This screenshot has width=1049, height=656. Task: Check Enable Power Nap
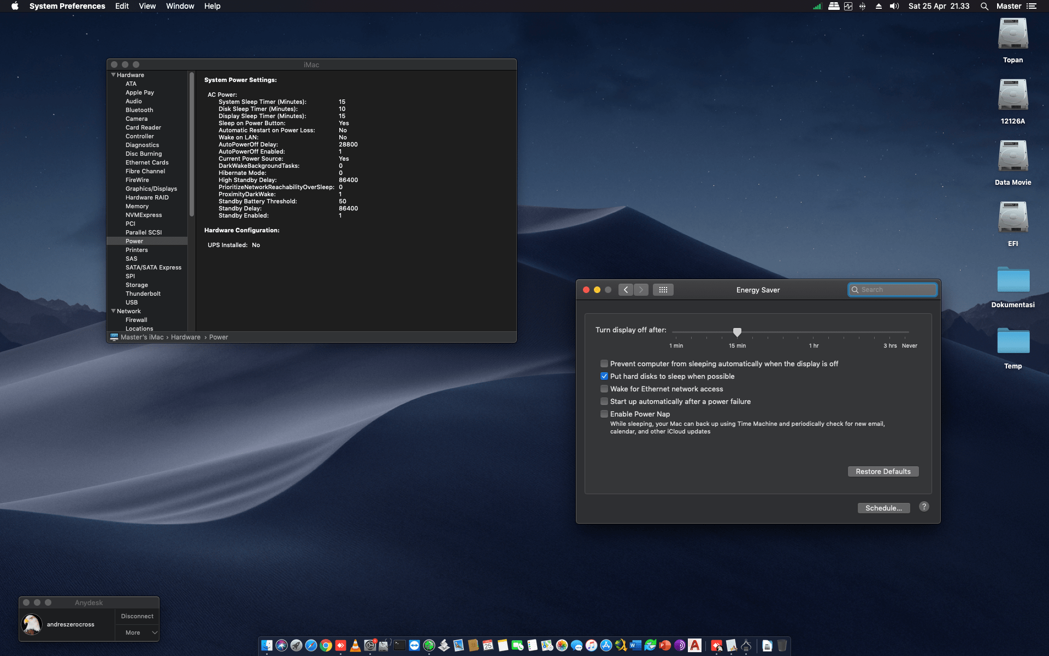[604, 414]
